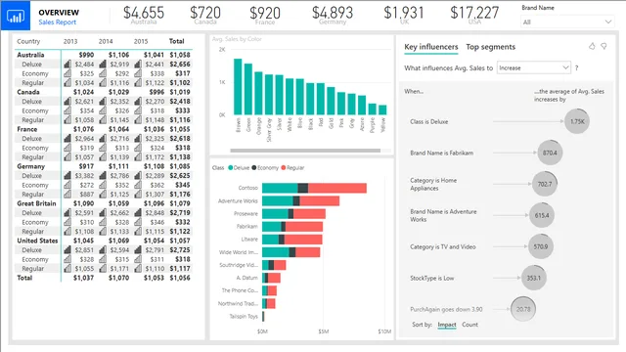Click the 2015 column header

pos(141,41)
